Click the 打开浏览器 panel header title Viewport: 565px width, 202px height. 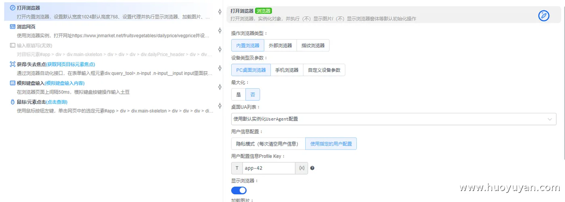click(x=242, y=11)
